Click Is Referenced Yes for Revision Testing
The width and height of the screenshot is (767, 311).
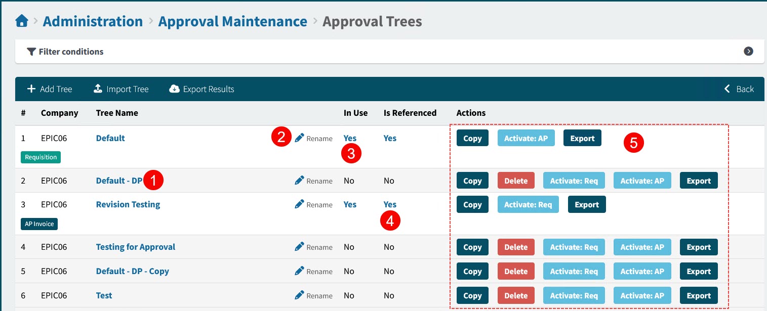point(390,204)
